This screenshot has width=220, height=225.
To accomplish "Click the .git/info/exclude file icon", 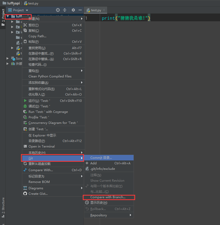I will 87,169.
